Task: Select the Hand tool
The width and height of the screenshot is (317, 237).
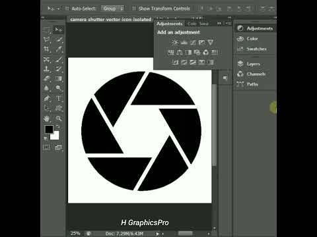Action: (47, 118)
